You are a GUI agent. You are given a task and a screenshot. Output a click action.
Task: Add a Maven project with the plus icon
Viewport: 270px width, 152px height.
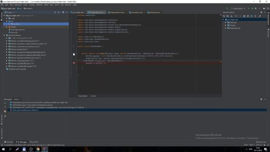(x=236, y=16)
